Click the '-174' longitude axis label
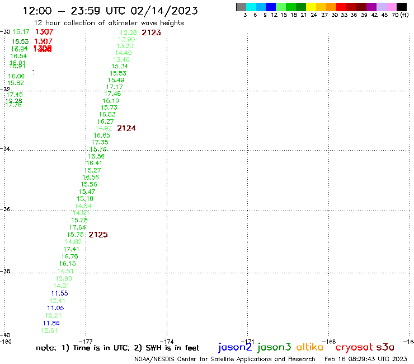This screenshot has width=414, height=364. tap(167, 342)
